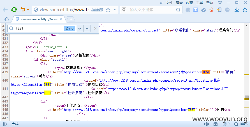Open the 查看 menu
This screenshot has width=250, height=127.
click(179, 3)
